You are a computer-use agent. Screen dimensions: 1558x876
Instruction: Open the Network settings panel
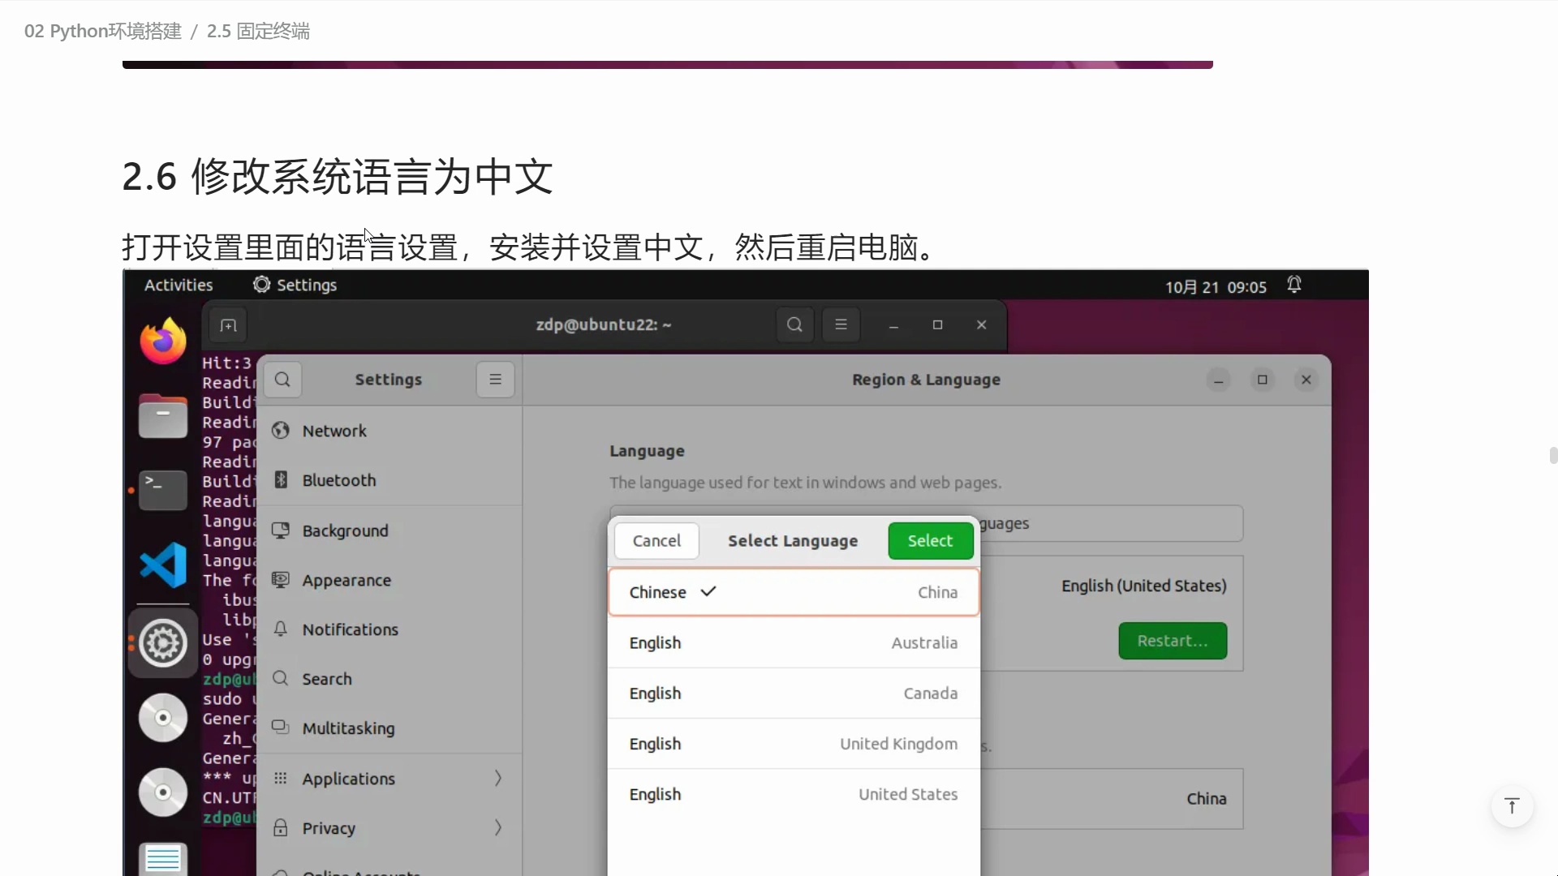pyautogui.click(x=389, y=431)
